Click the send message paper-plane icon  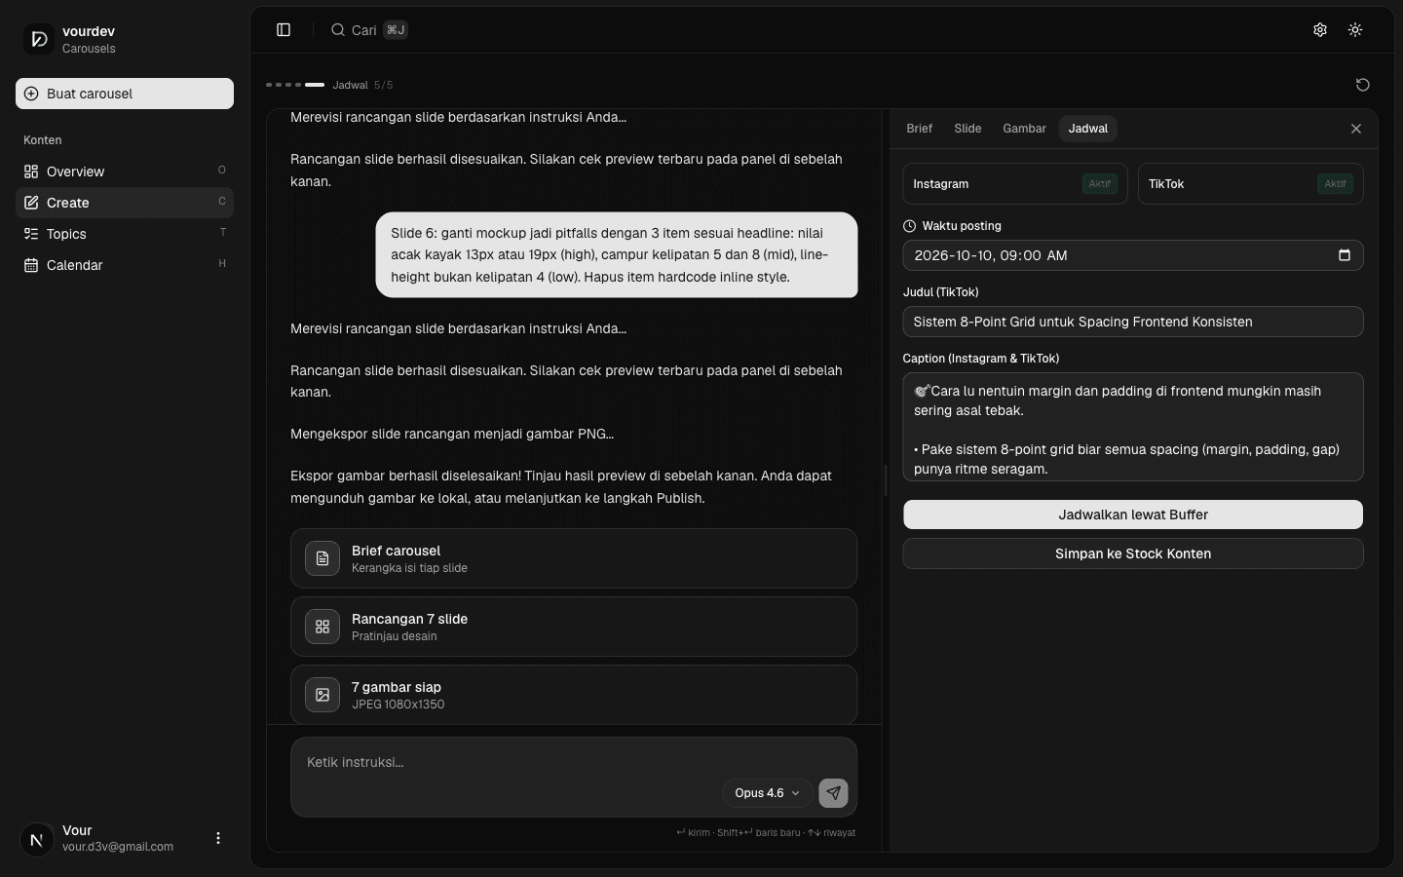tap(833, 793)
